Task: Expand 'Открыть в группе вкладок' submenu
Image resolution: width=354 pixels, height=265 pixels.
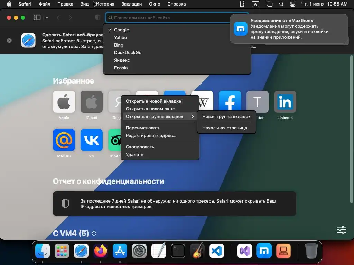Action: pyautogui.click(x=160, y=117)
